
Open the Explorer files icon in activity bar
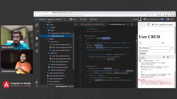(x=37, y=25)
